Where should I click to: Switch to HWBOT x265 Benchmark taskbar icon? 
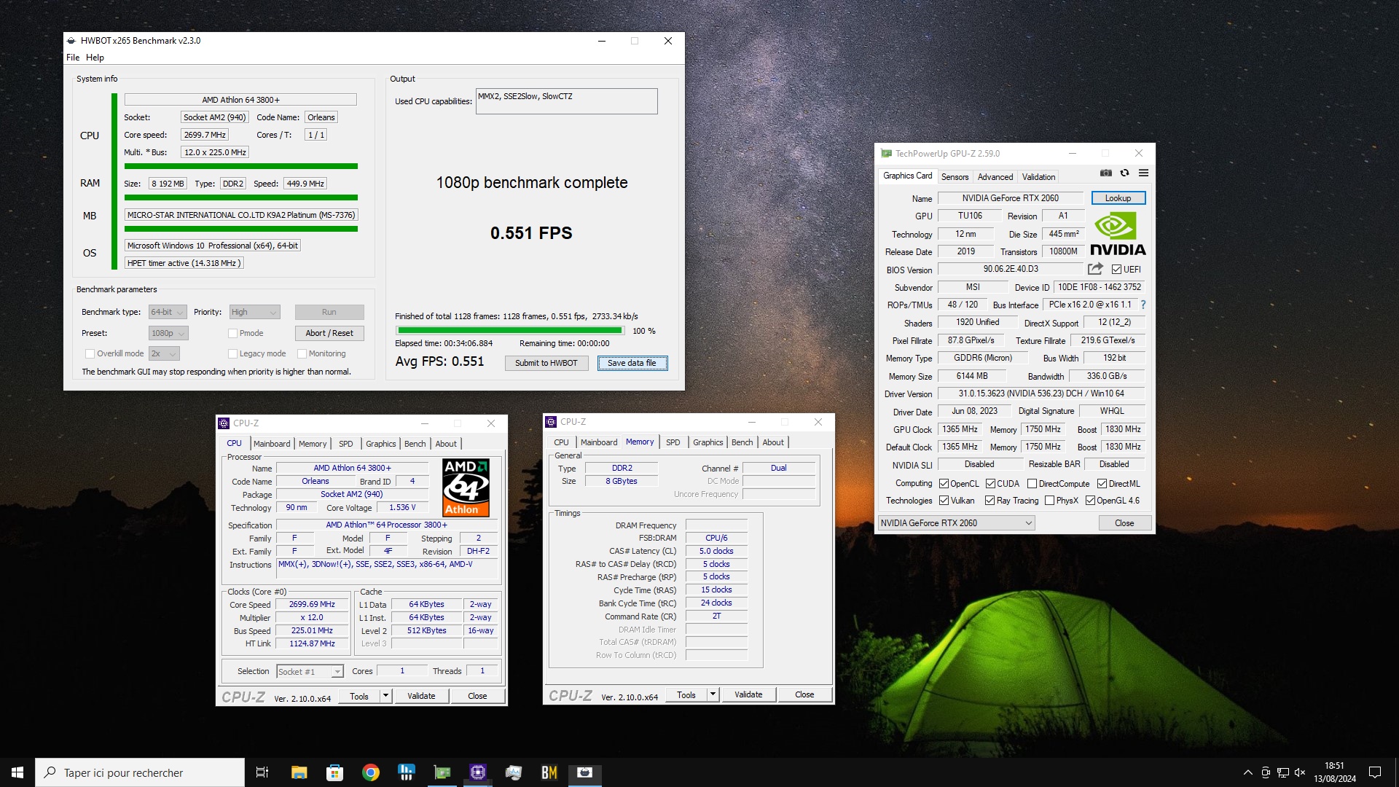pyautogui.click(x=585, y=772)
